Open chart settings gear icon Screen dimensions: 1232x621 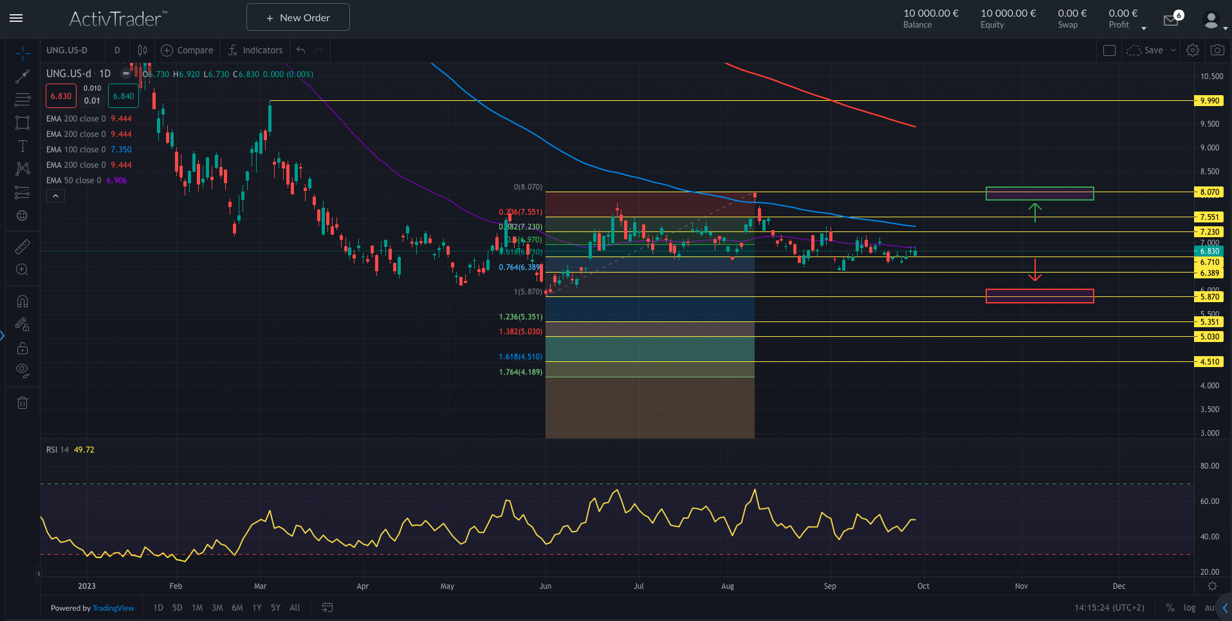pos(1193,50)
